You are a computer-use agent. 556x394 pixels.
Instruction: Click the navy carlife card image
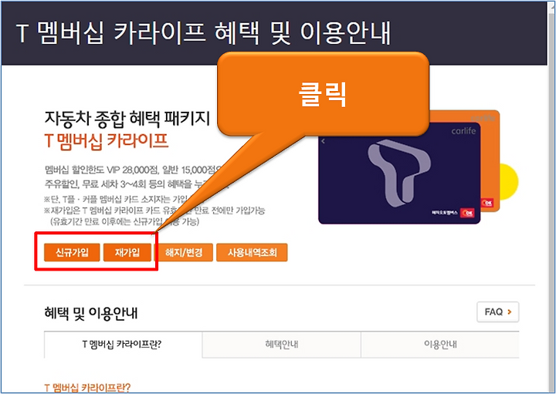click(399, 173)
